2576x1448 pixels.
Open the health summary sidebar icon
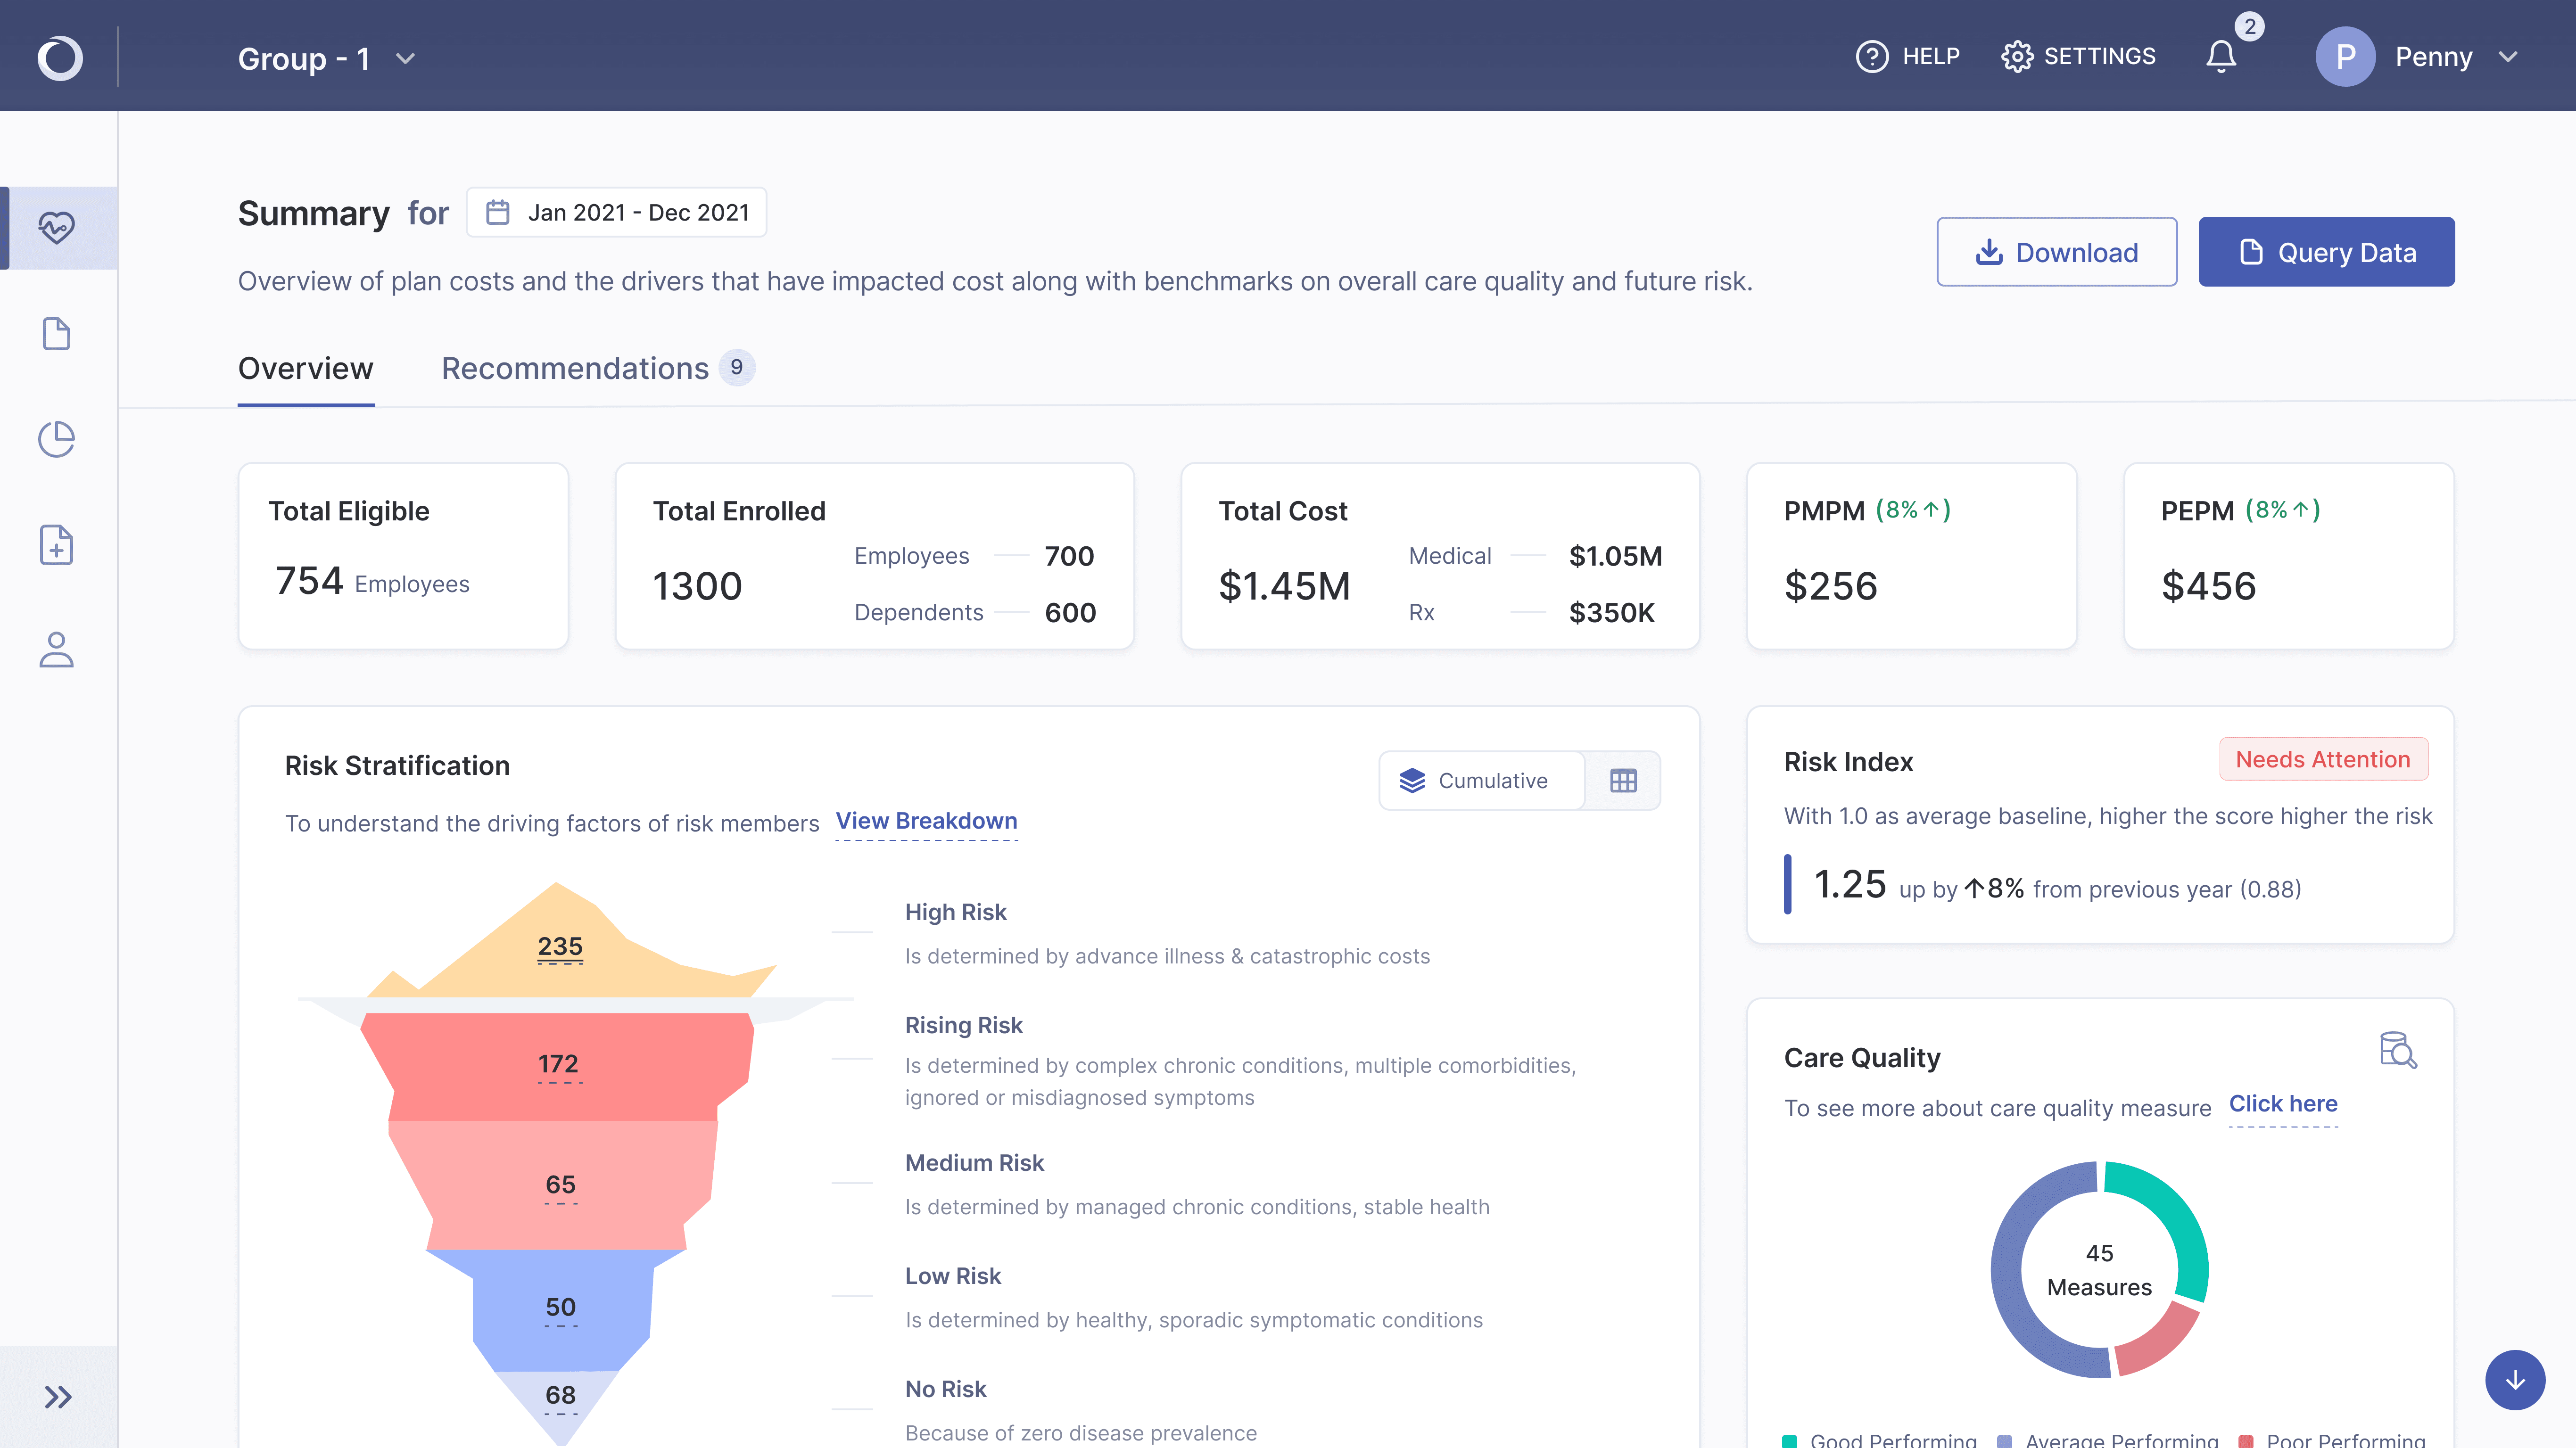point(57,228)
